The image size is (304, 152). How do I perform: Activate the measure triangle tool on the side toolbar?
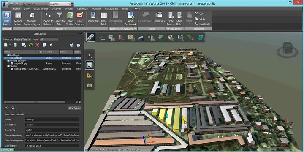tap(90, 75)
